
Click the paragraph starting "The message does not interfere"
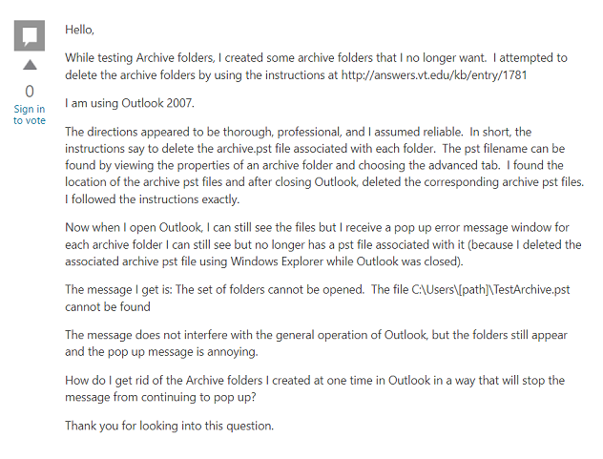tap(316, 344)
